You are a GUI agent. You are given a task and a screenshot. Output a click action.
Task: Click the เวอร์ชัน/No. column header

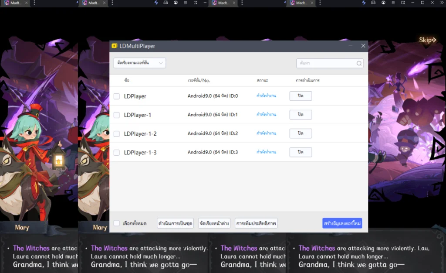[x=199, y=81]
